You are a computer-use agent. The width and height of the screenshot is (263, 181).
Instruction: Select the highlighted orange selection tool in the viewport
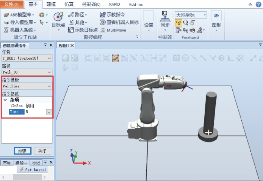coord(116,58)
